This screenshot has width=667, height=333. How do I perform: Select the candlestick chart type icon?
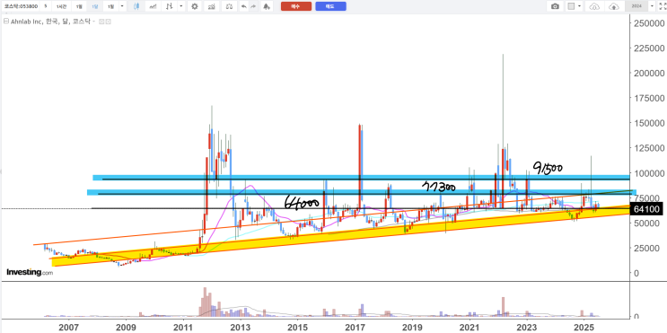(x=136, y=6)
